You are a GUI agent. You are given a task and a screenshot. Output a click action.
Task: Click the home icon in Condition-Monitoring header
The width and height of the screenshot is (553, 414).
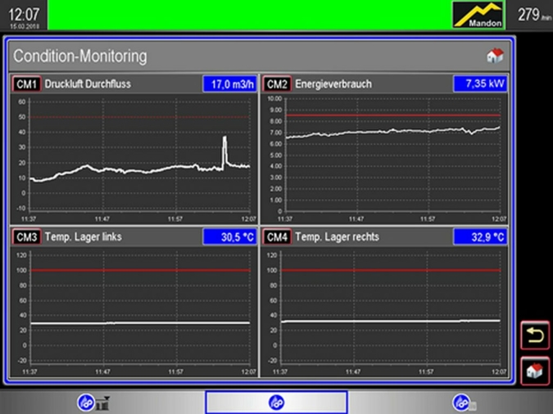494,56
